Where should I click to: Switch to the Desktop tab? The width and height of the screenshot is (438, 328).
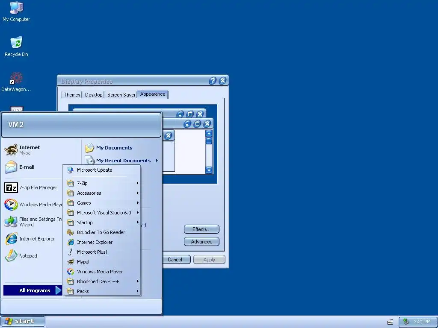pyautogui.click(x=94, y=95)
